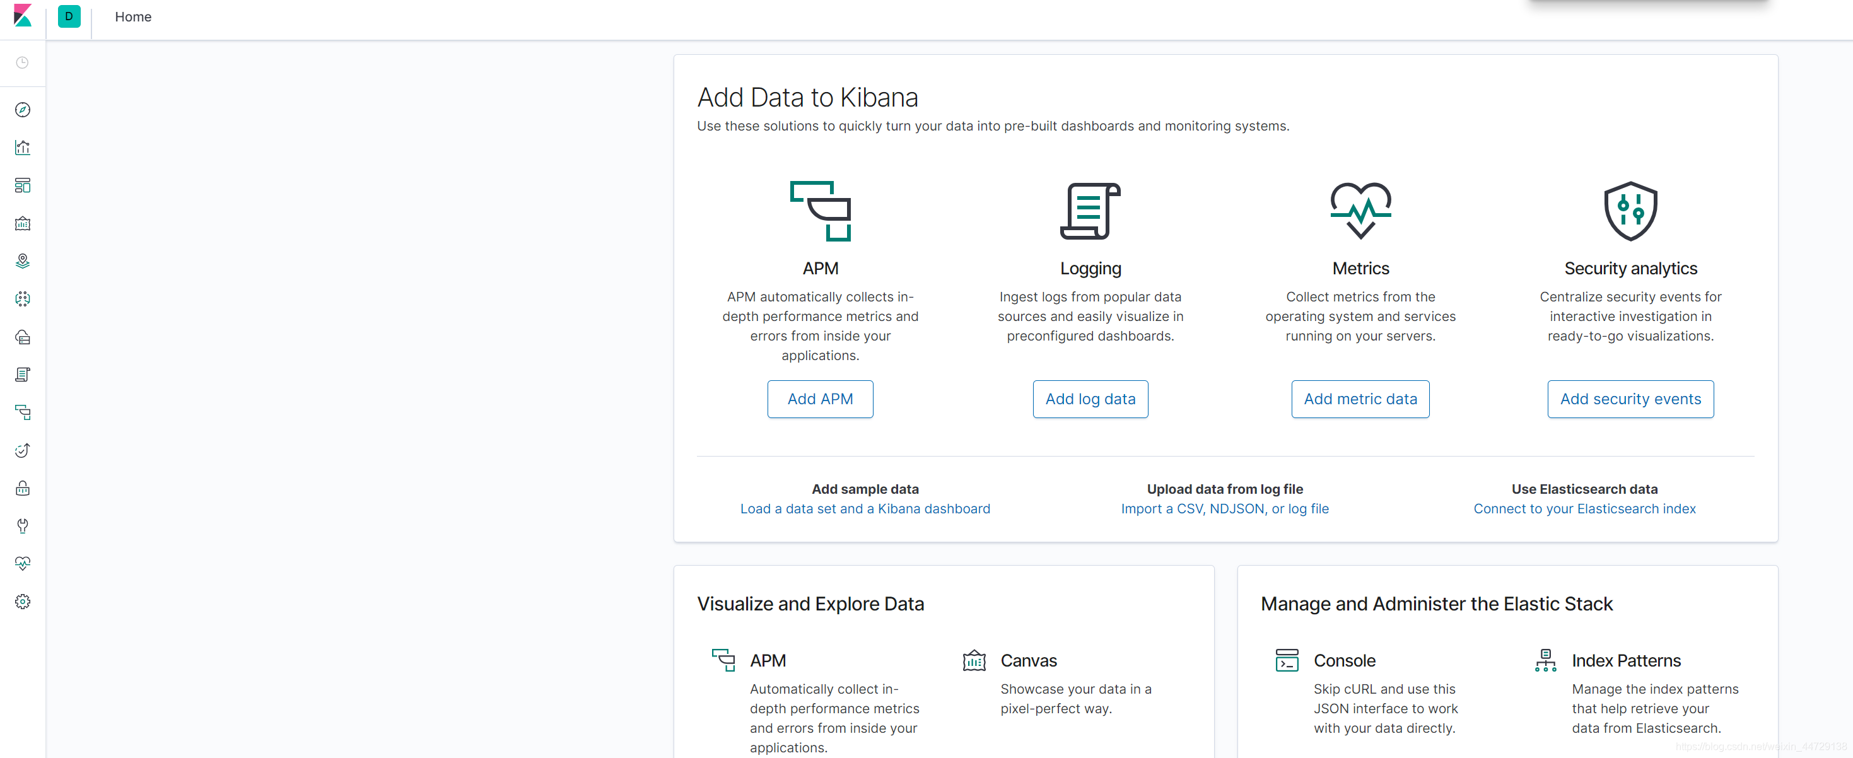Click the Canvas icon under Visualize section
Viewport: 1853px width, 758px height.
[974, 660]
